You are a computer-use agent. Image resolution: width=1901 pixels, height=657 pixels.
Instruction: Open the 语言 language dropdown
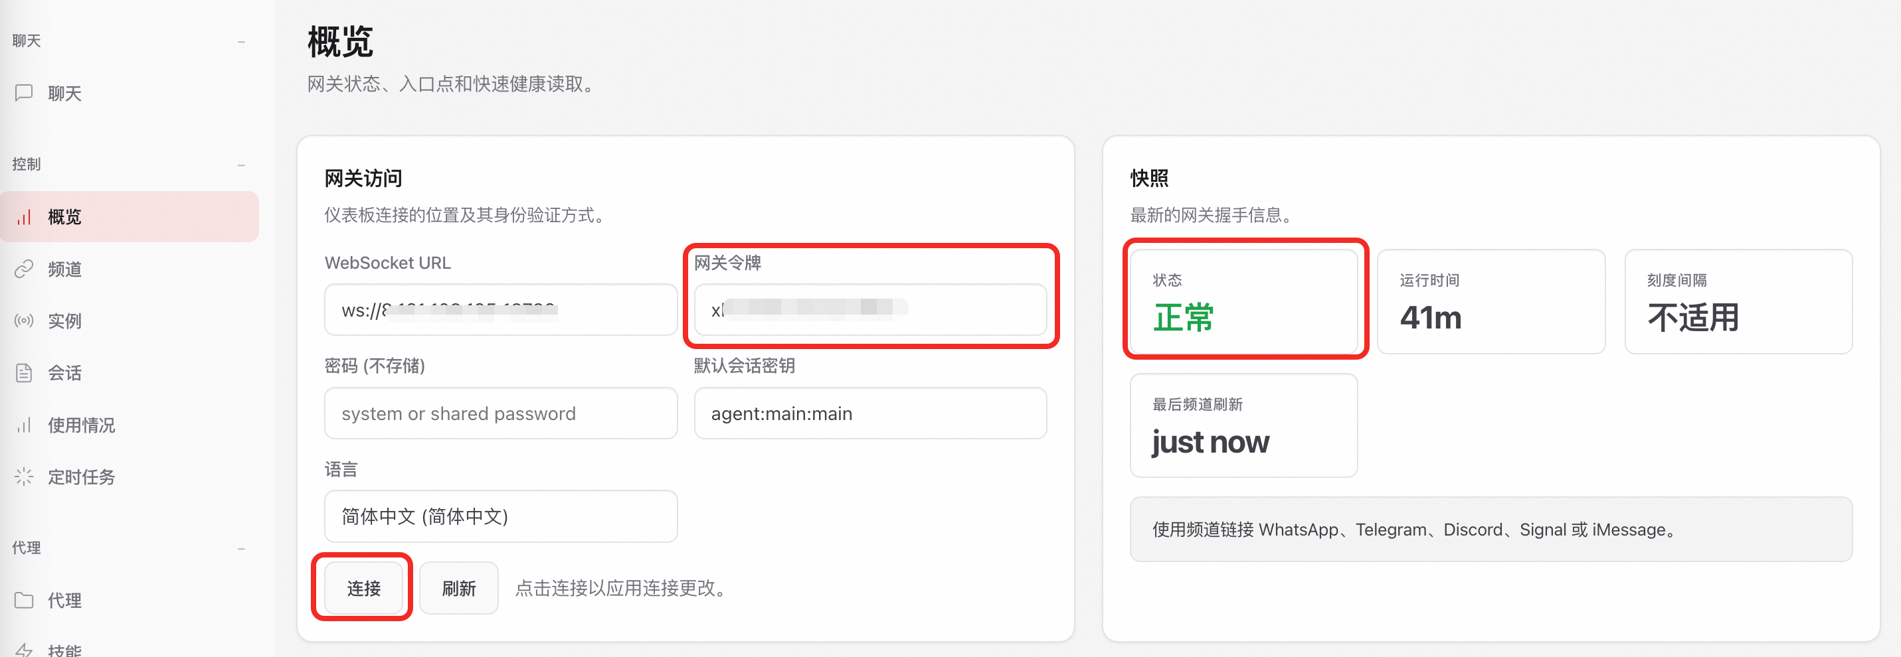point(500,516)
